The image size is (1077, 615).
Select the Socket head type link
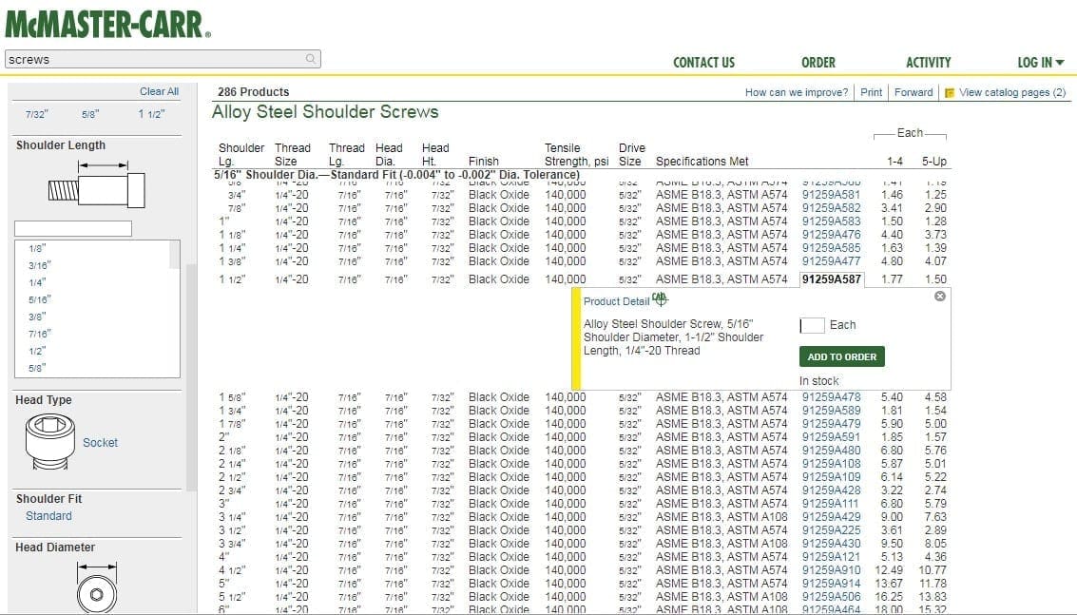click(100, 443)
